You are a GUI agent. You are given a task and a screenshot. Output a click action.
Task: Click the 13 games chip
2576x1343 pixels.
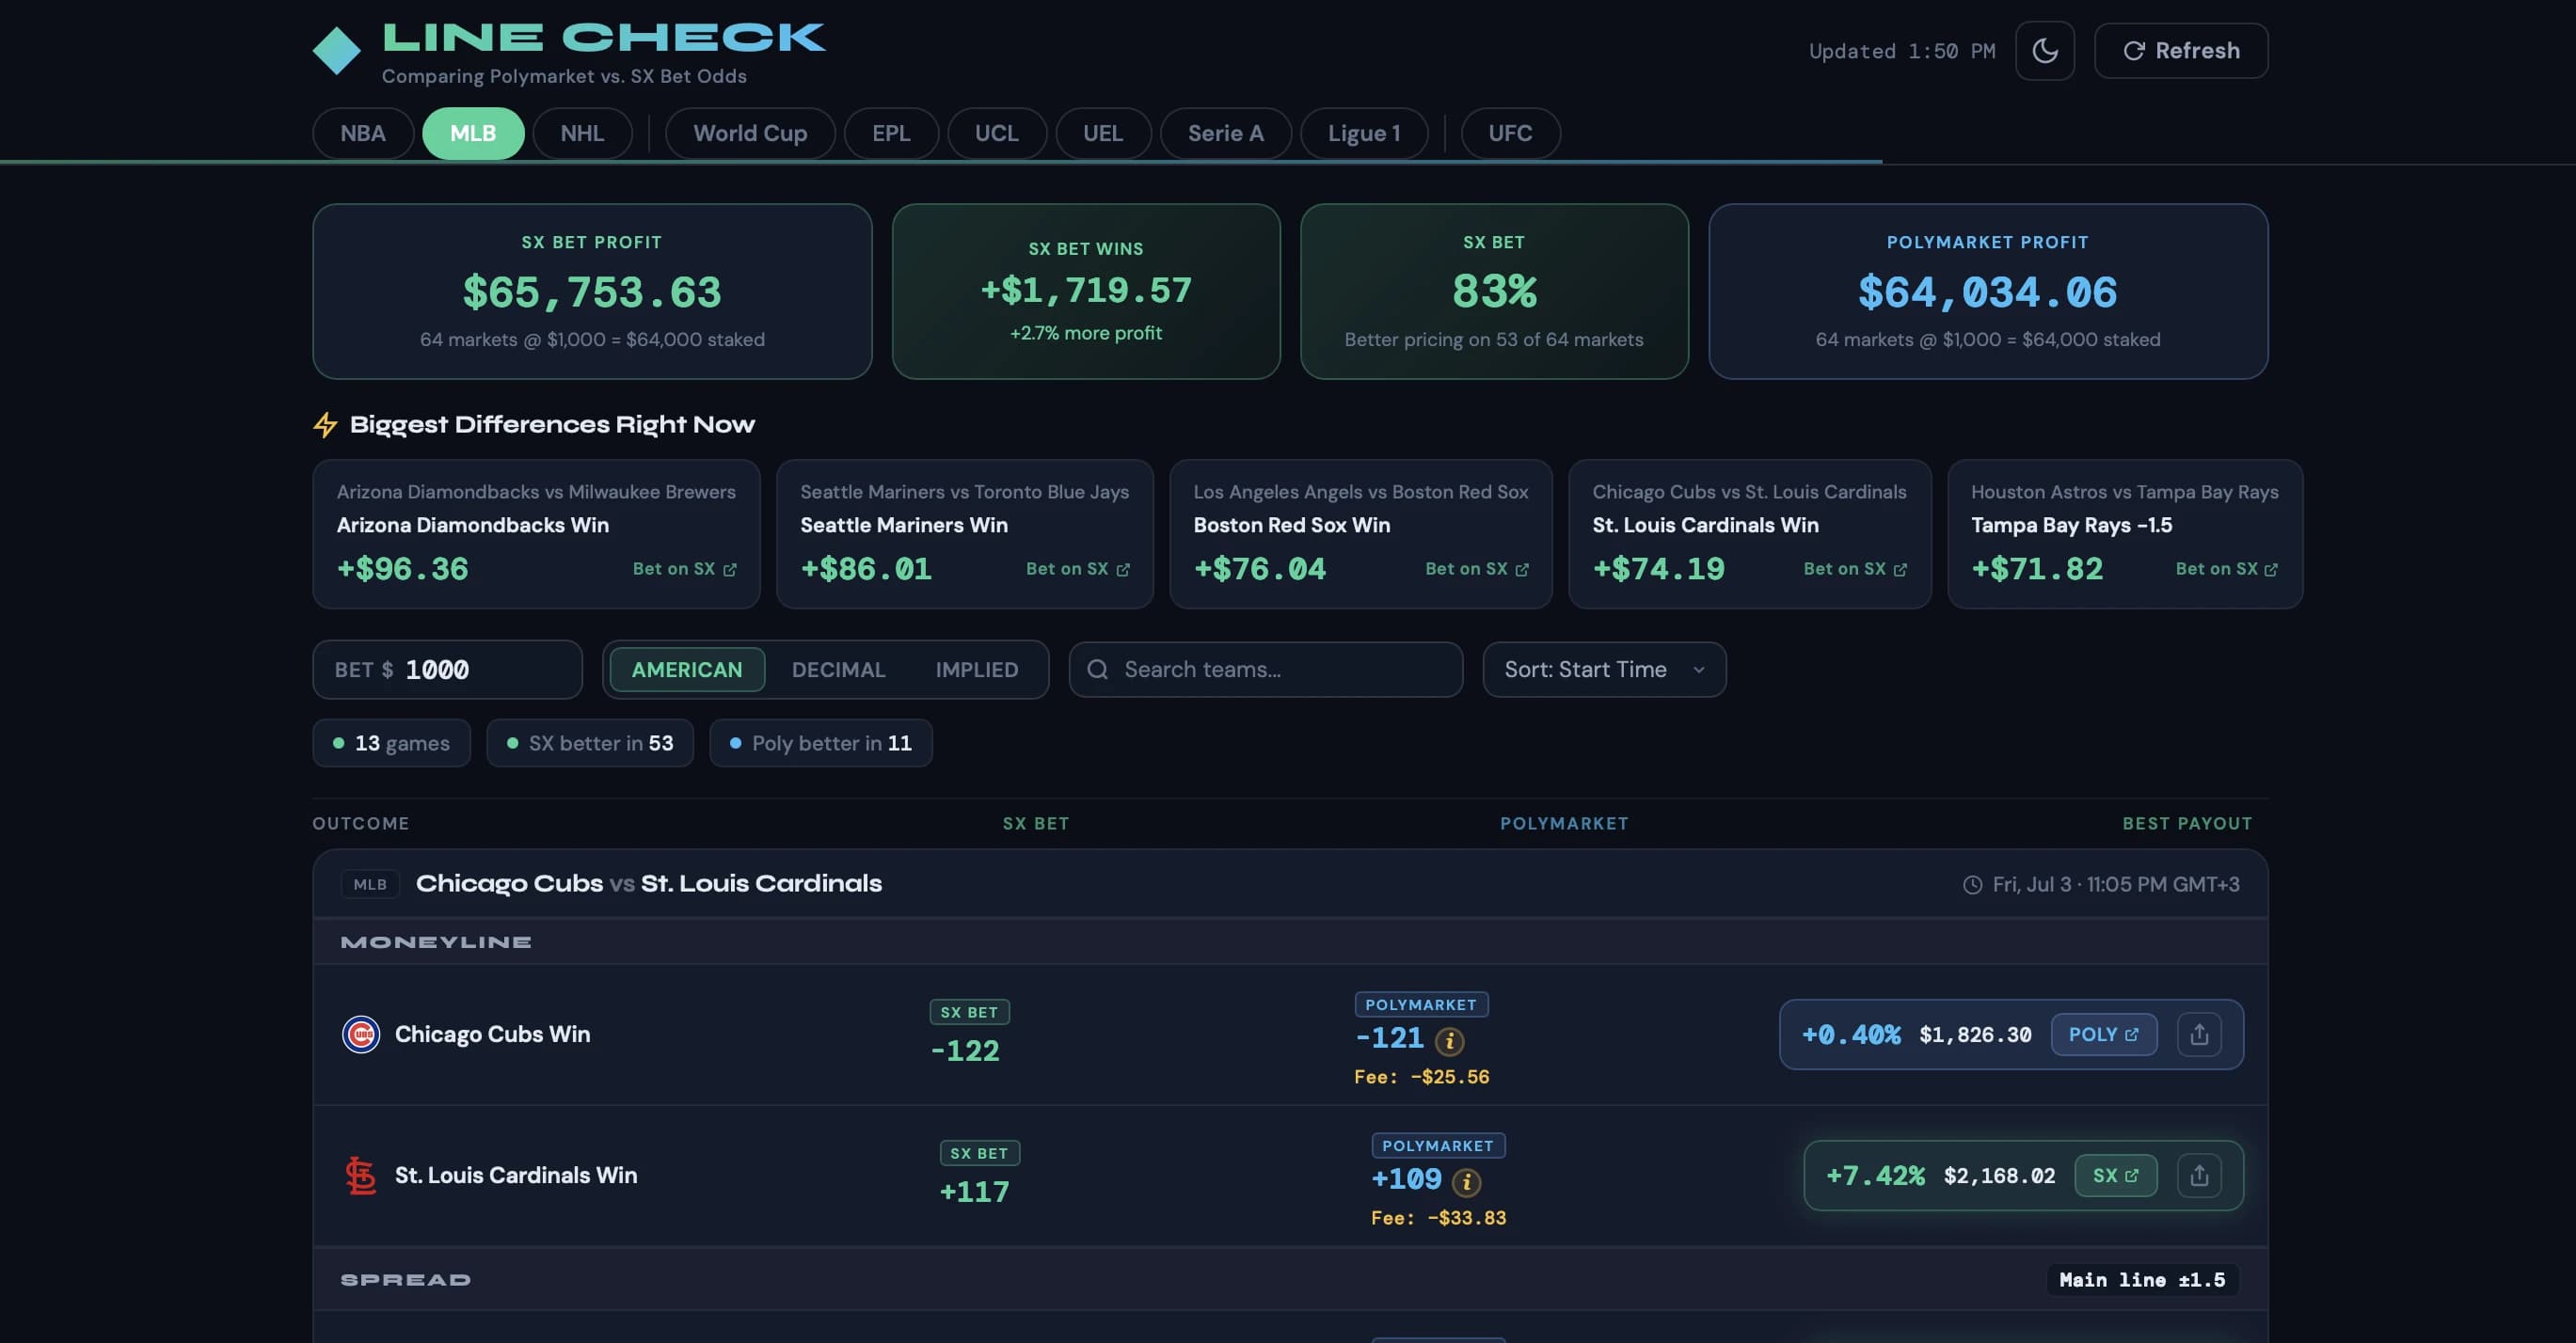[391, 743]
